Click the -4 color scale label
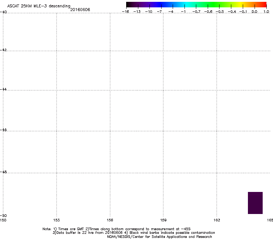The image size is (273, 239). 171,12
